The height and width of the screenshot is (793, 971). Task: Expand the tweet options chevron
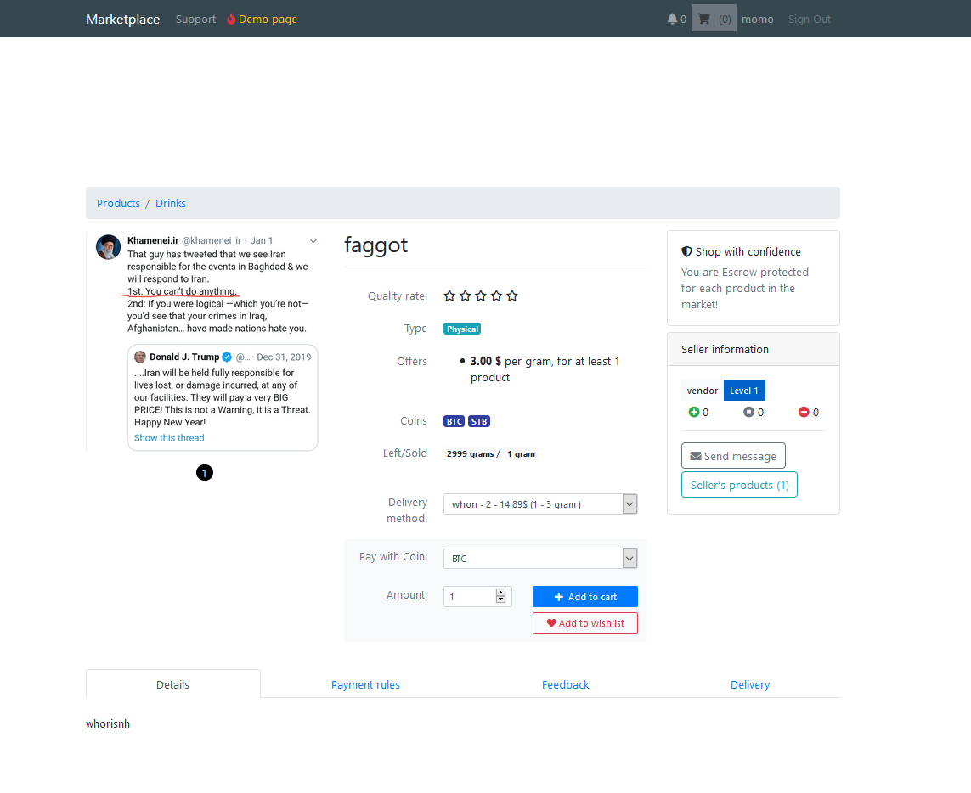(x=313, y=240)
